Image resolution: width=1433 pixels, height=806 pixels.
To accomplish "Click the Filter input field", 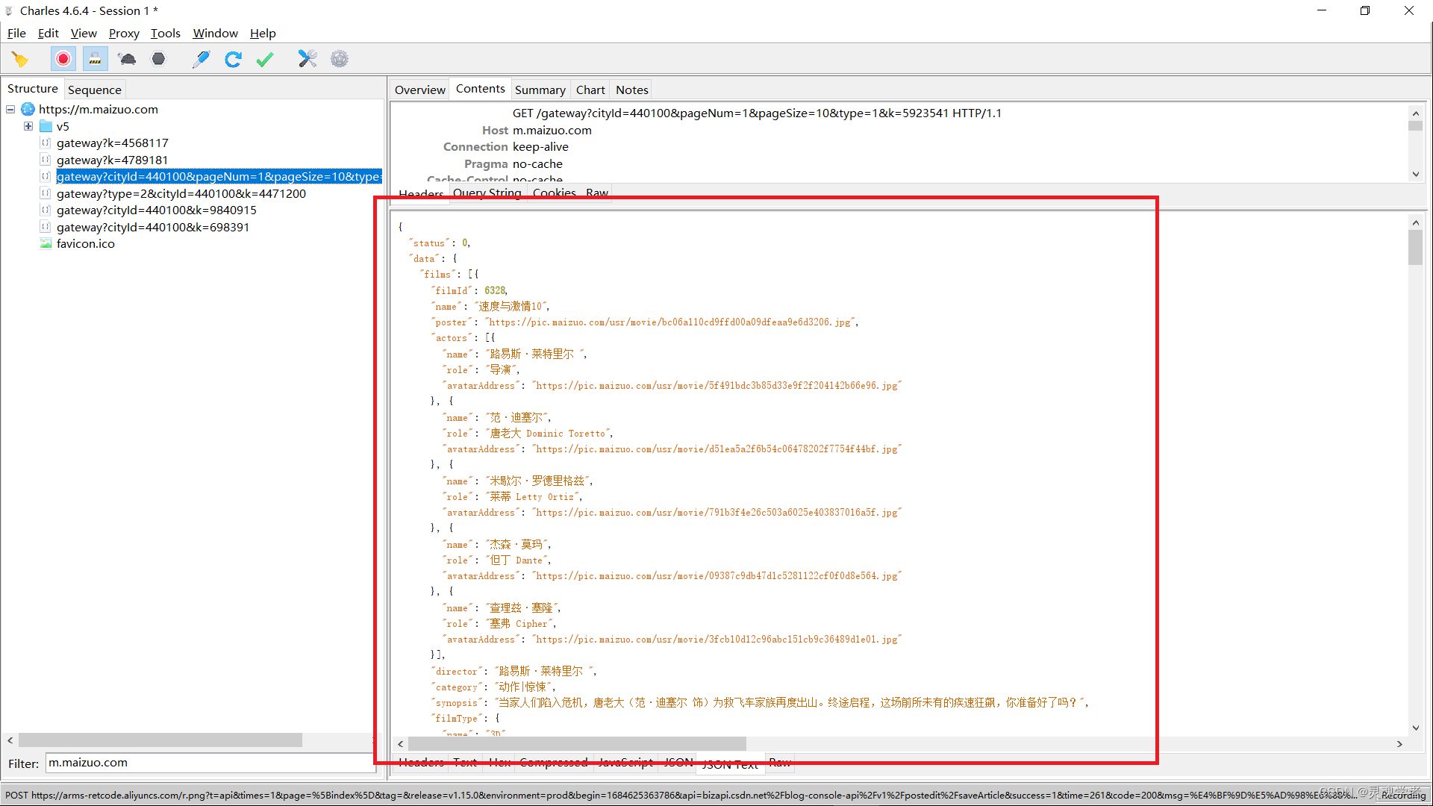I will [x=209, y=763].
